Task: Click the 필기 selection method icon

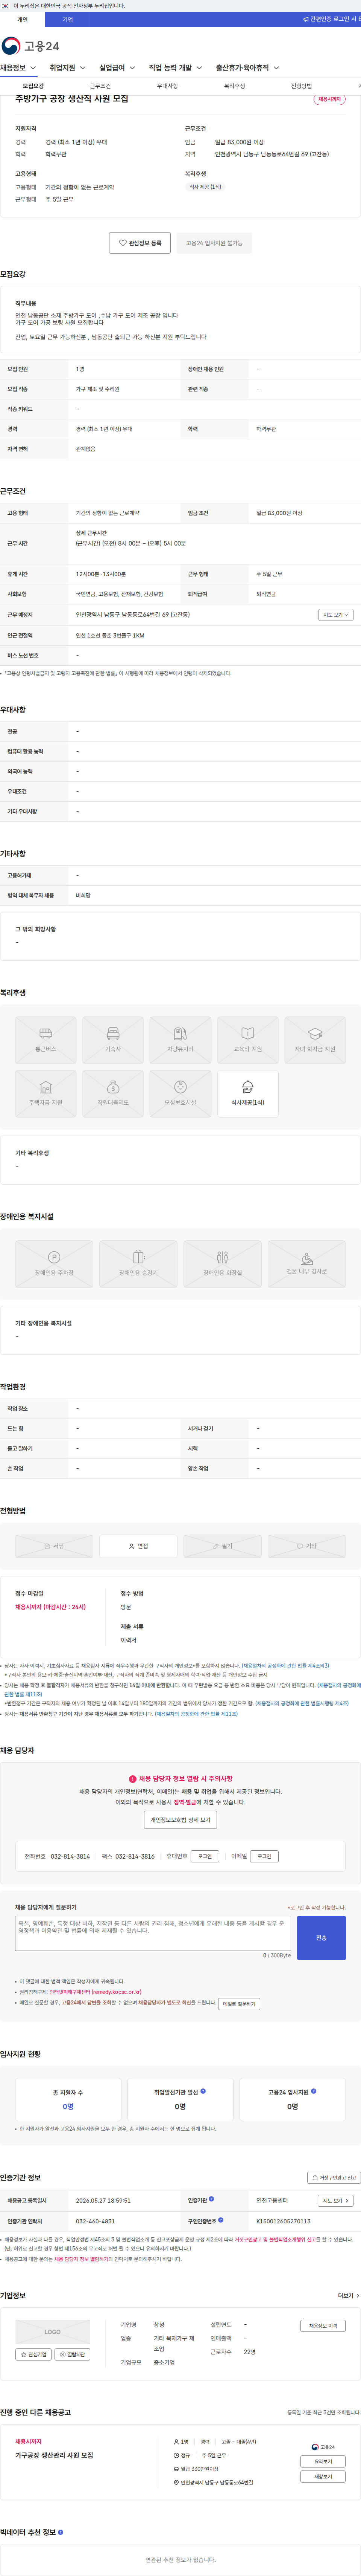Action: tap(222, 1546)
